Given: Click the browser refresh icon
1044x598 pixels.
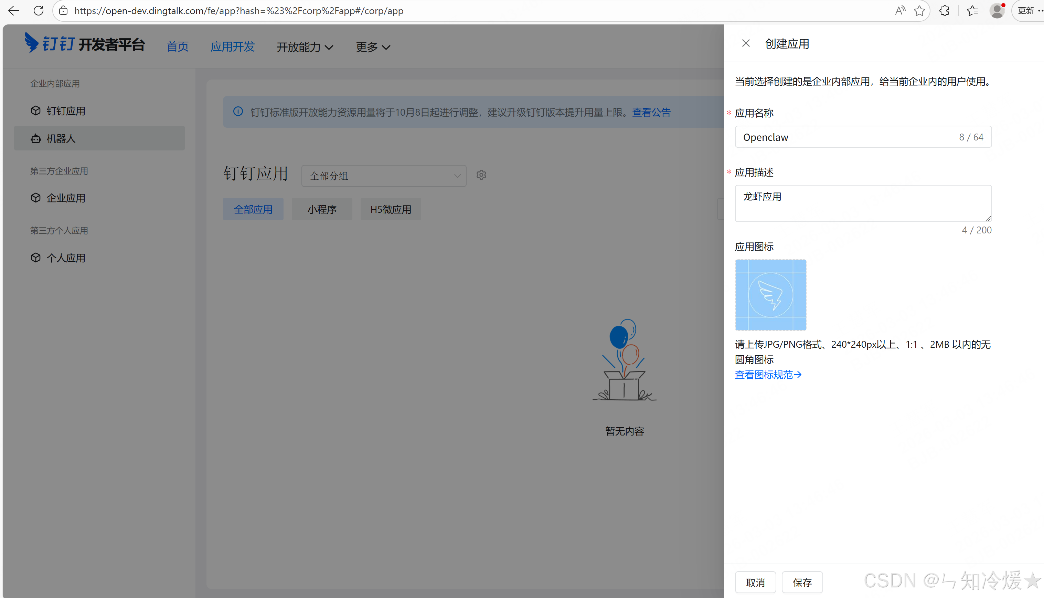Looking at the screenshot, I should pyautogui.click(x=38, y=11).
